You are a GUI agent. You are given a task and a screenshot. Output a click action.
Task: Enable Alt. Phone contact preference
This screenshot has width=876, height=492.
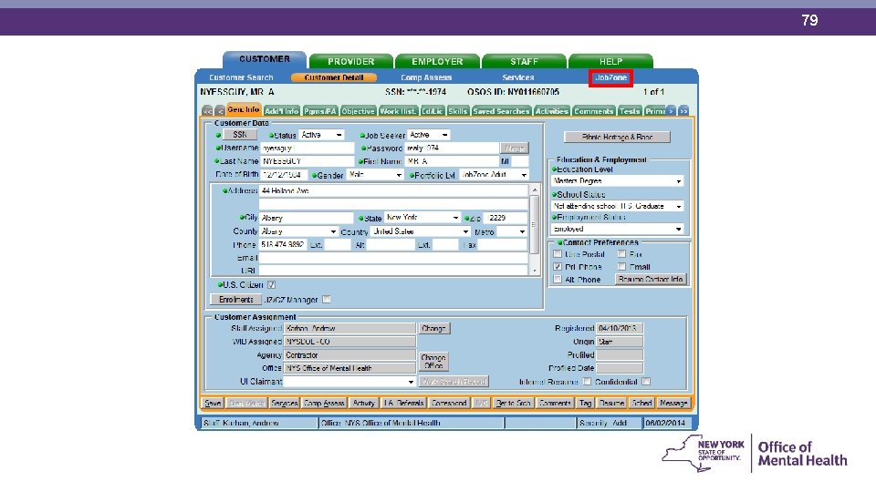coord(558,279)
